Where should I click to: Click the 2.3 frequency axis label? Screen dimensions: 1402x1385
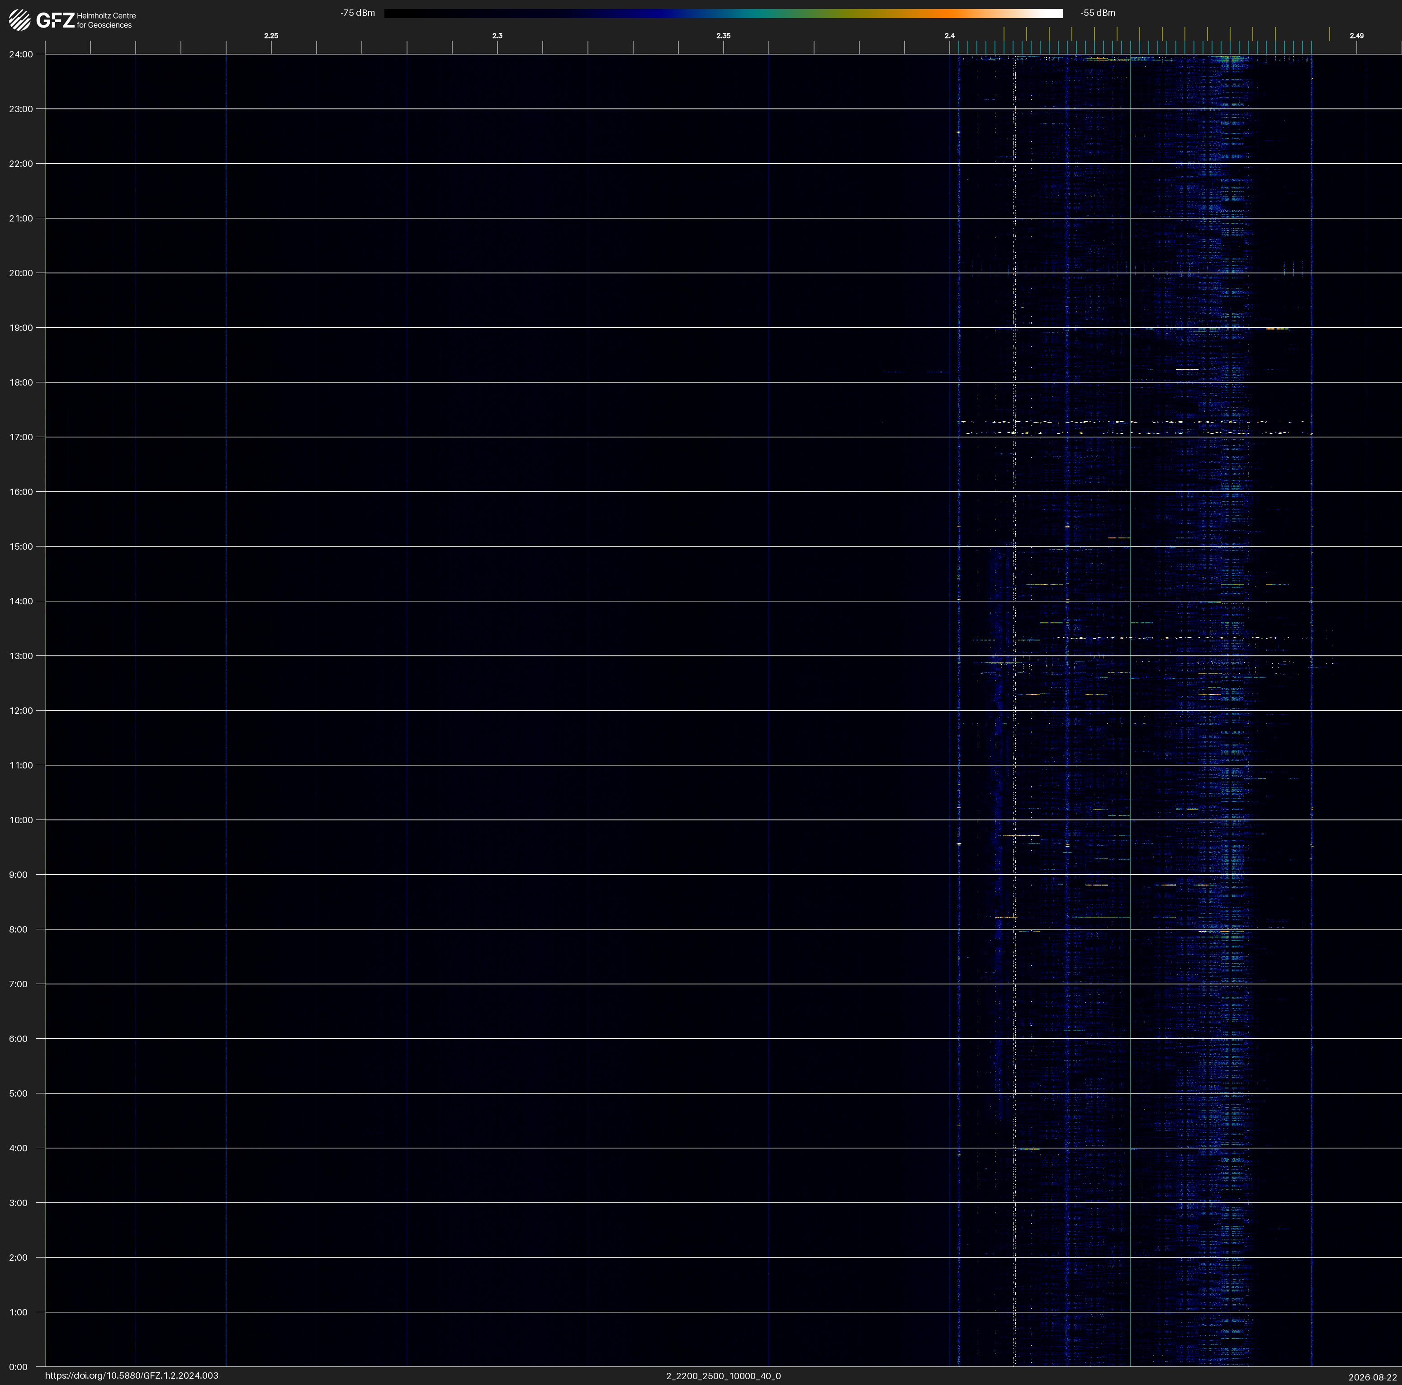click(497, 36)
